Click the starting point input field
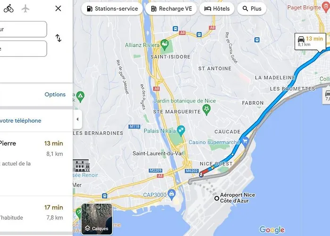 click(x=23, y=29)
